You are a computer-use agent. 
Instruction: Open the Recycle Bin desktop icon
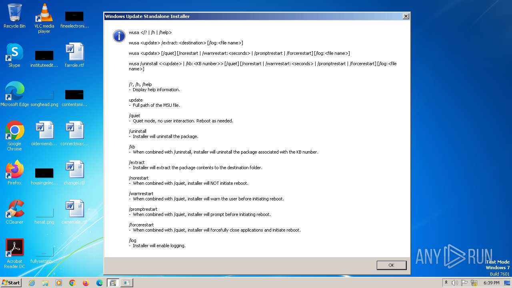(14, 16)
